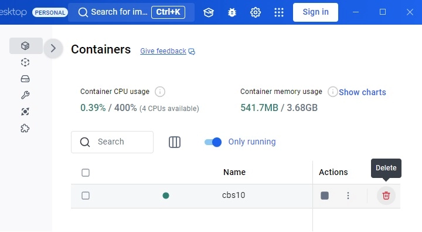Viewport: 422px width, 232px height.
Task: Open the three-dot menu for cbs10
Action: tap(348, 196)
